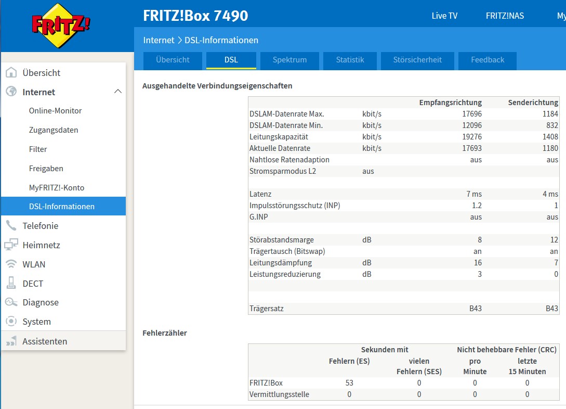
Task: Click the DECT handset icon
Action: click(11, 283)
